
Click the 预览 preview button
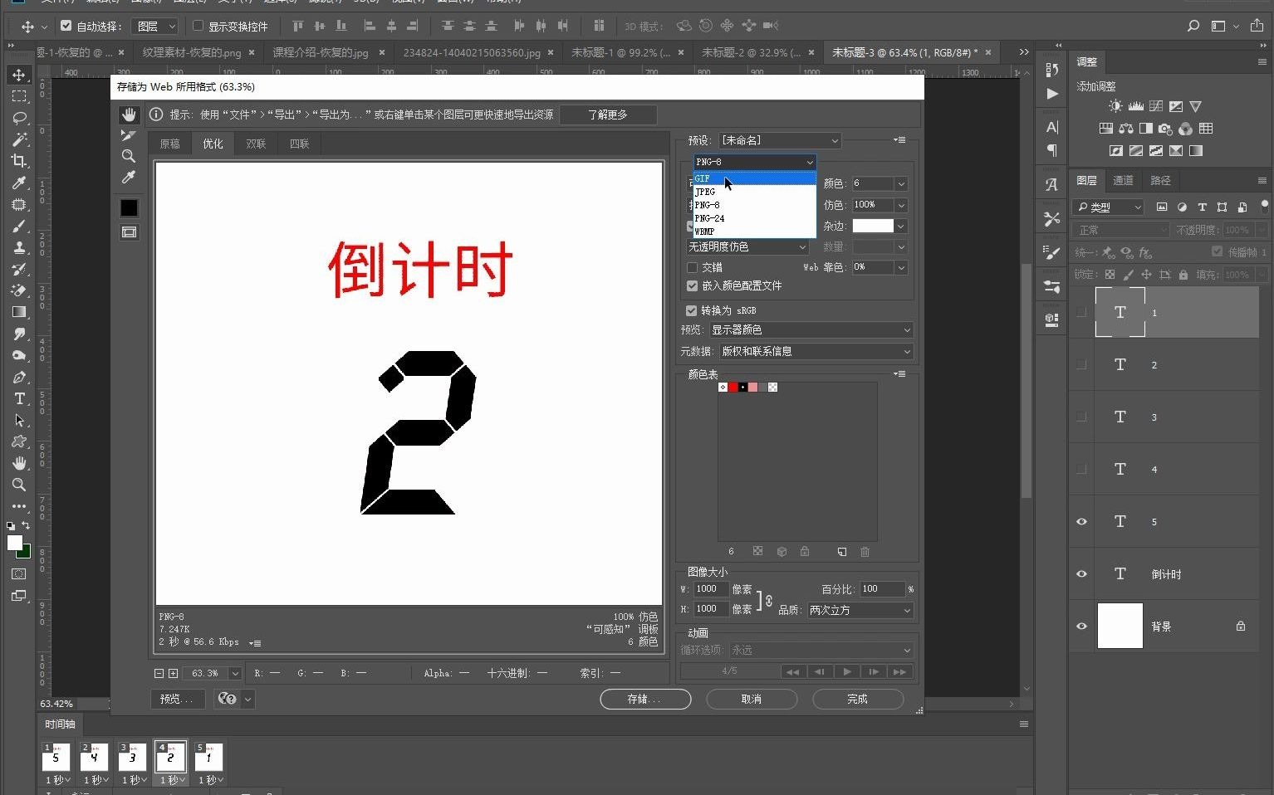tap(178, 699)
